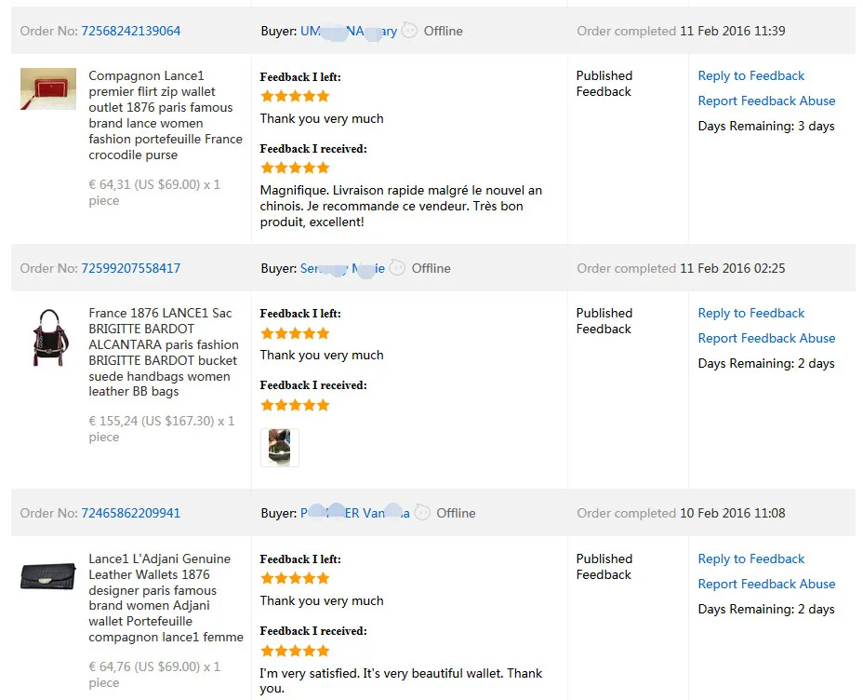Click received star rating on first order
Screen dimensions: 863x700
(x=295, y=168)
